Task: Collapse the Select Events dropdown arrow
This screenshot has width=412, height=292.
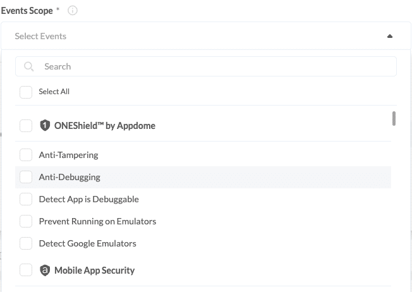Action: pyautogui.click(x=390, y=37)
